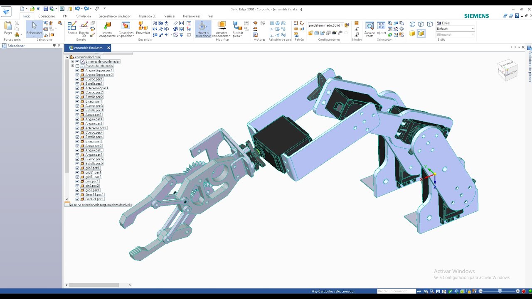Click the Arrastrar componente button
Viewport: 532px width, 299px height.
tap(222, 29)
